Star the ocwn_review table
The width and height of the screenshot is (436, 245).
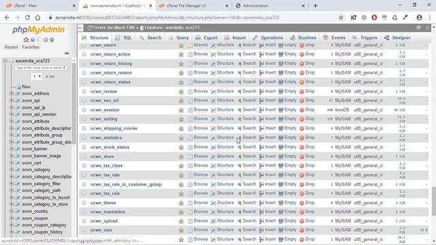181,91
